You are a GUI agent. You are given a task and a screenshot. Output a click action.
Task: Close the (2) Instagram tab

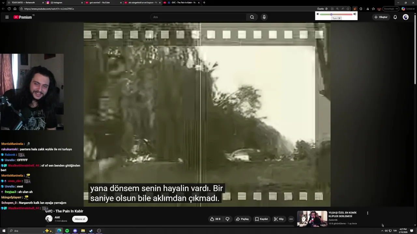tap(82, 3)
